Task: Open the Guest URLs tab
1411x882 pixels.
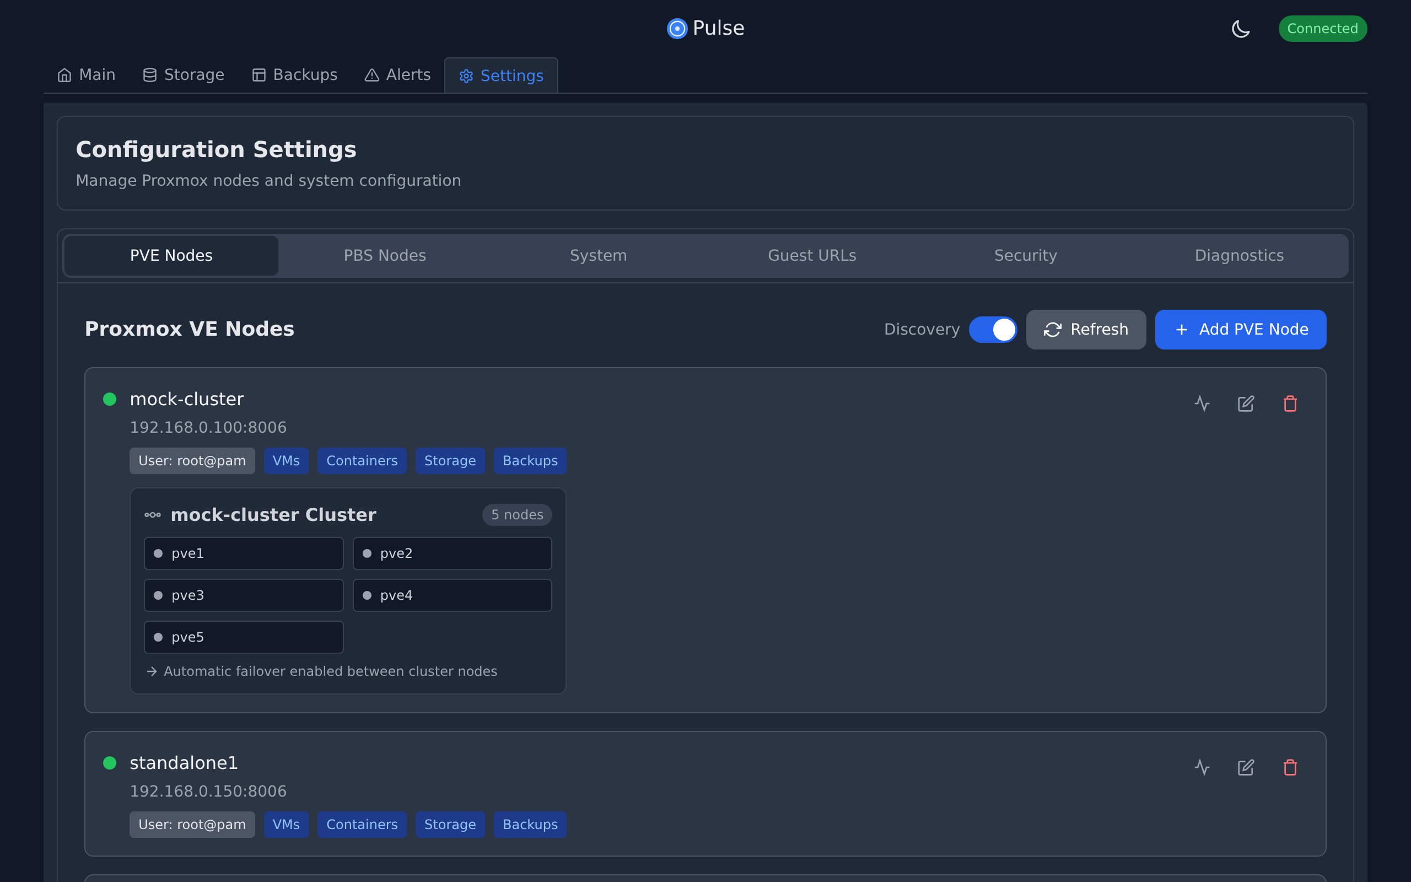Action: [812, 255]
